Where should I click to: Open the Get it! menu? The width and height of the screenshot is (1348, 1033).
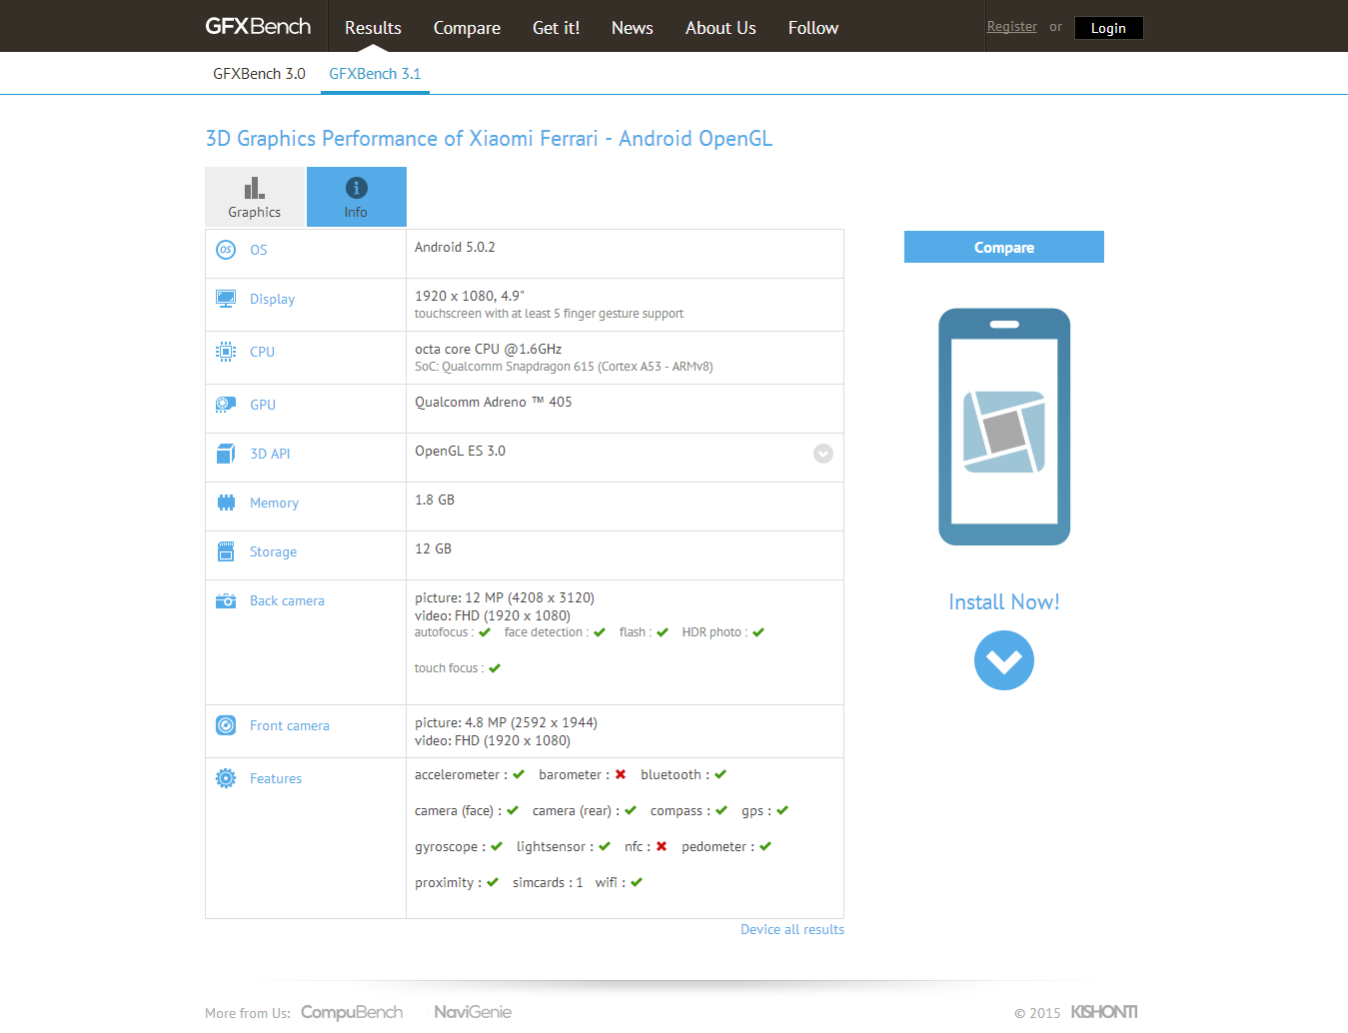(x=556, y=28)
